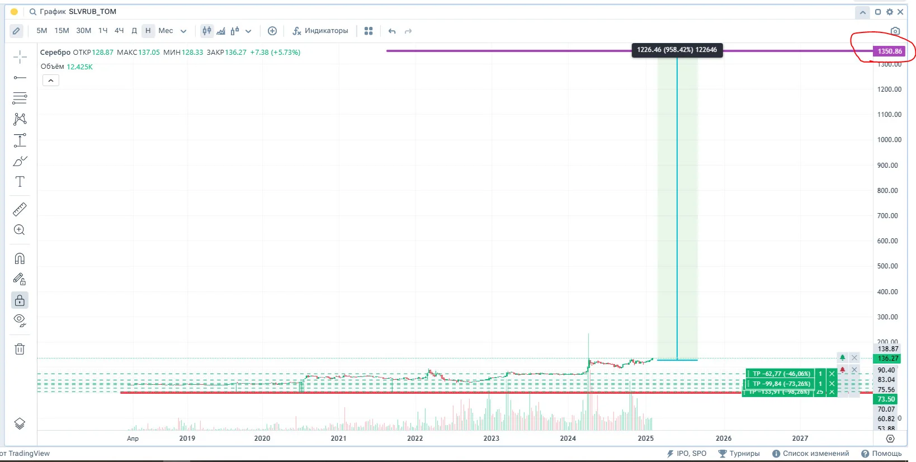Select the Text annotation tool
Viewport: 916px width, 462px height.
pyautogui.click(x=20, y=181)
